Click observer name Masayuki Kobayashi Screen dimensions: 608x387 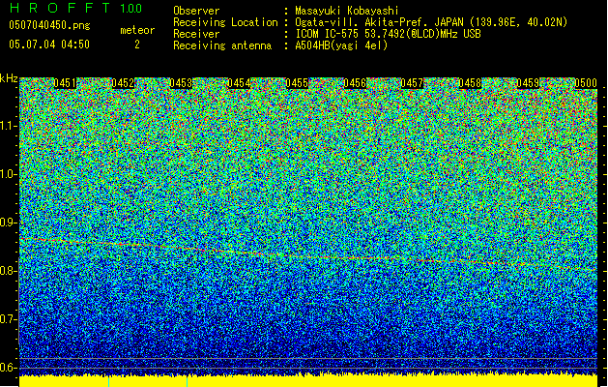tap(346, 11)
